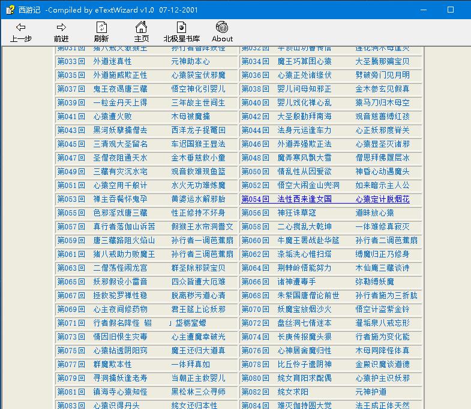Image resolution: width=471 pixels, height=409 pixels.
Task: Open chapter 第050回 情乱性从因爱欲
Action: [325, 172]
